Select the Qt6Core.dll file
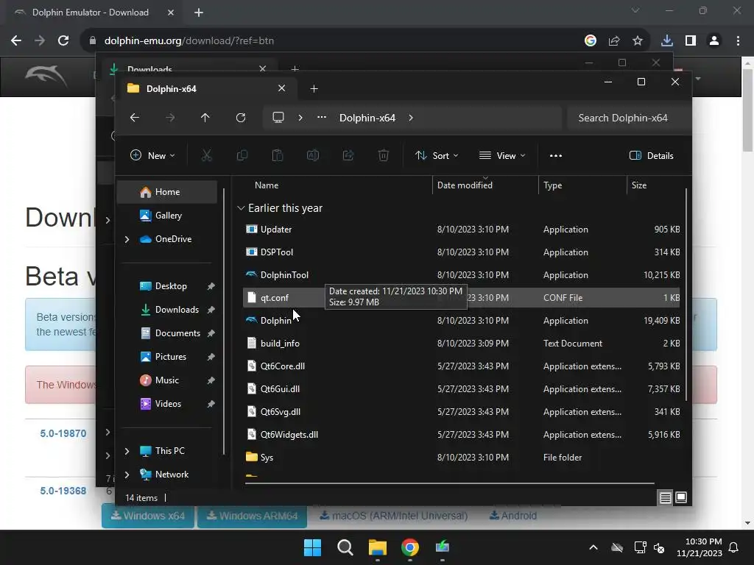This screenshot has height=565, width=754. tap(462, 366)
